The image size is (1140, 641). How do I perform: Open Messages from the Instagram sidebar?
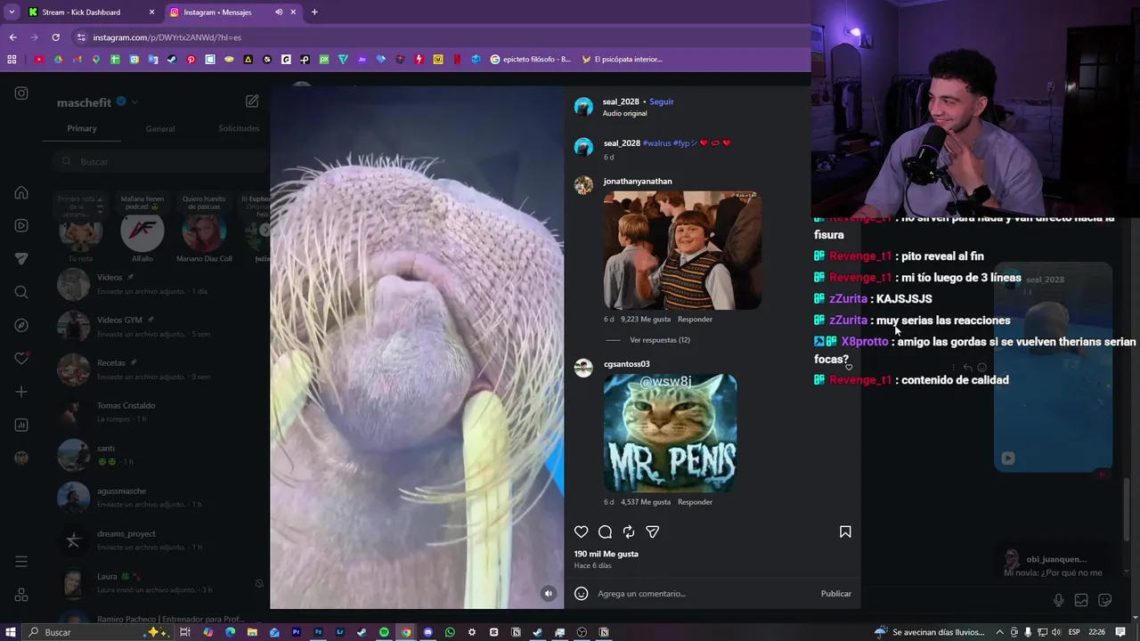pyautogui.click(x=21, y=259)
